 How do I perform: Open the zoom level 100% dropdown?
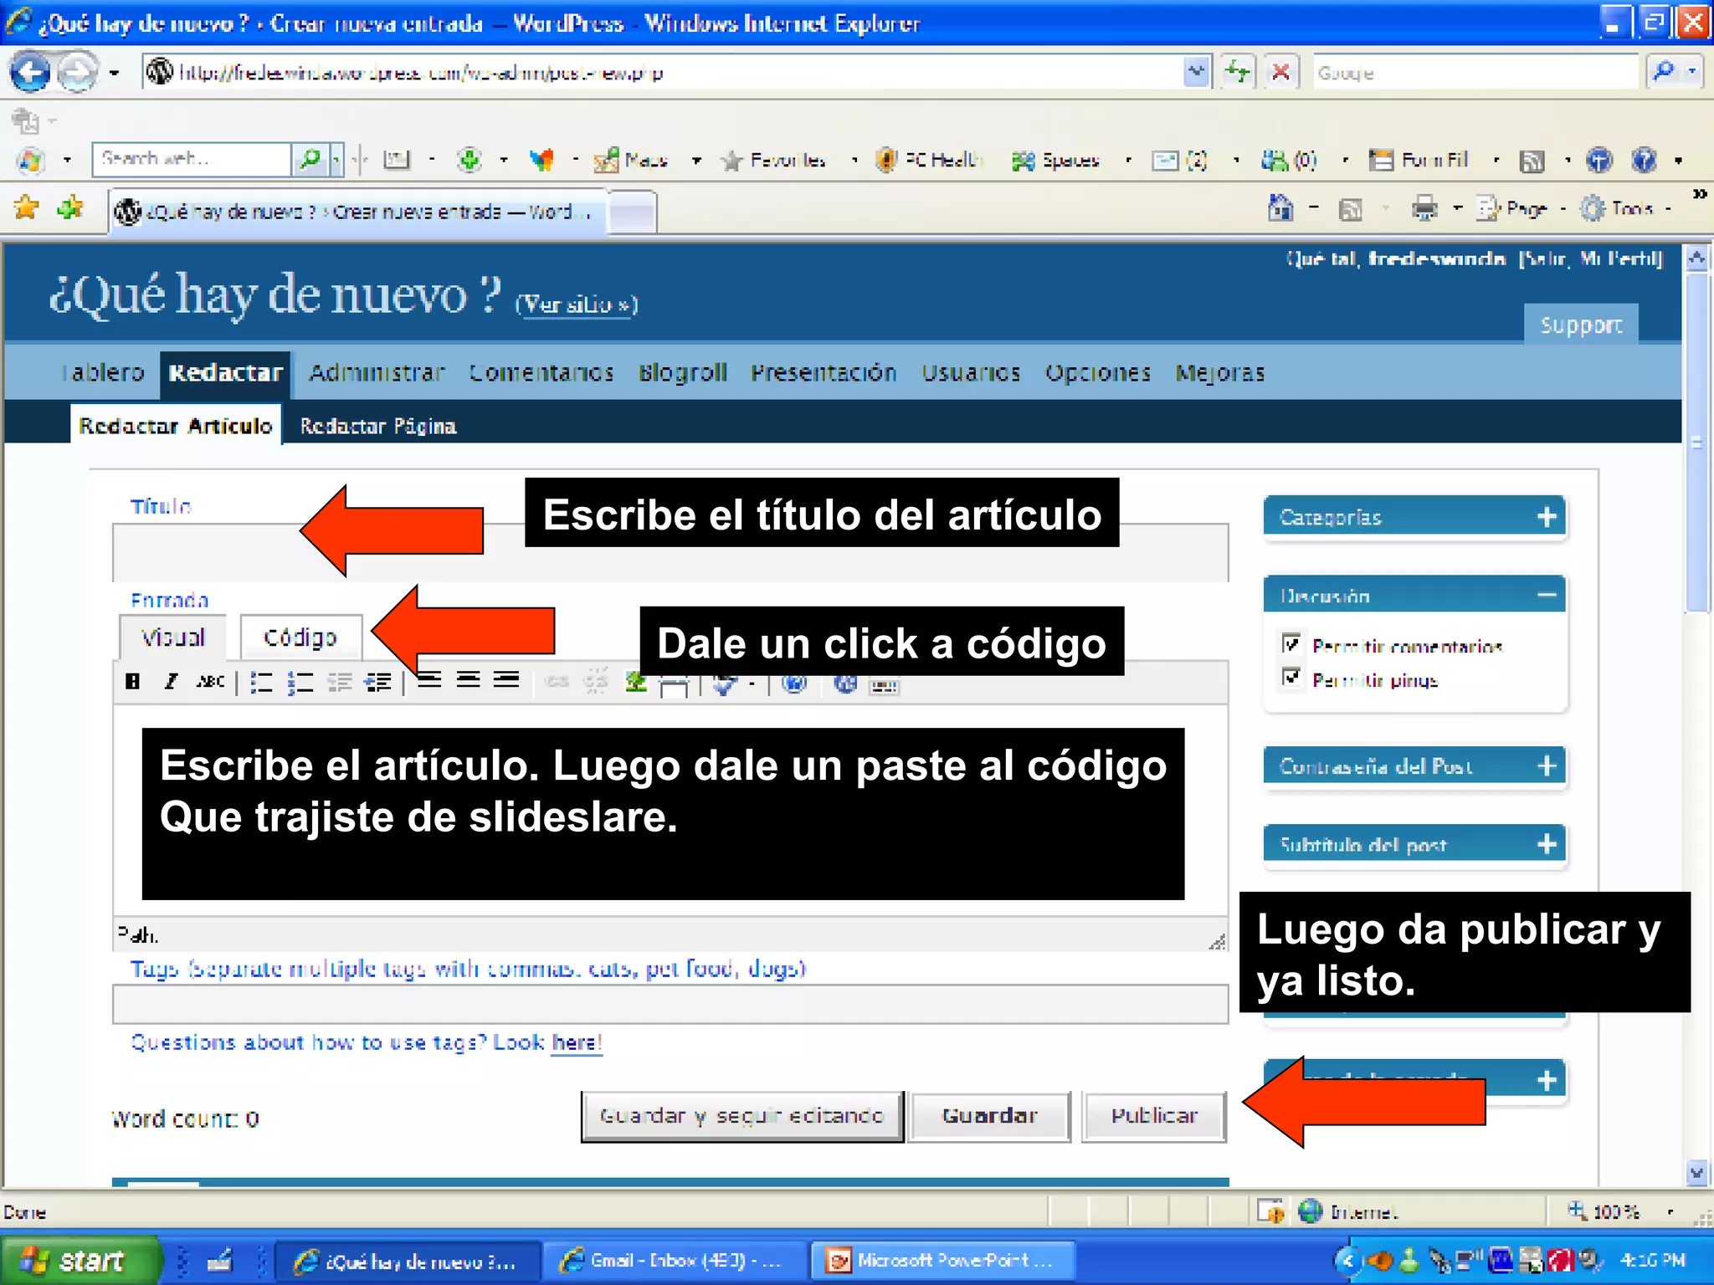[1670, 1211]
